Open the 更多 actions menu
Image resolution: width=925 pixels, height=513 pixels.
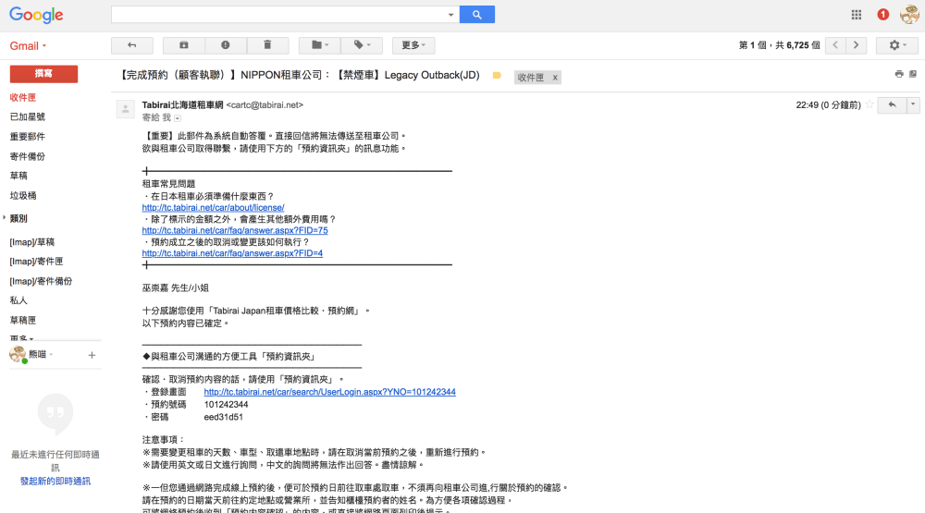click(x=413, y=45)
